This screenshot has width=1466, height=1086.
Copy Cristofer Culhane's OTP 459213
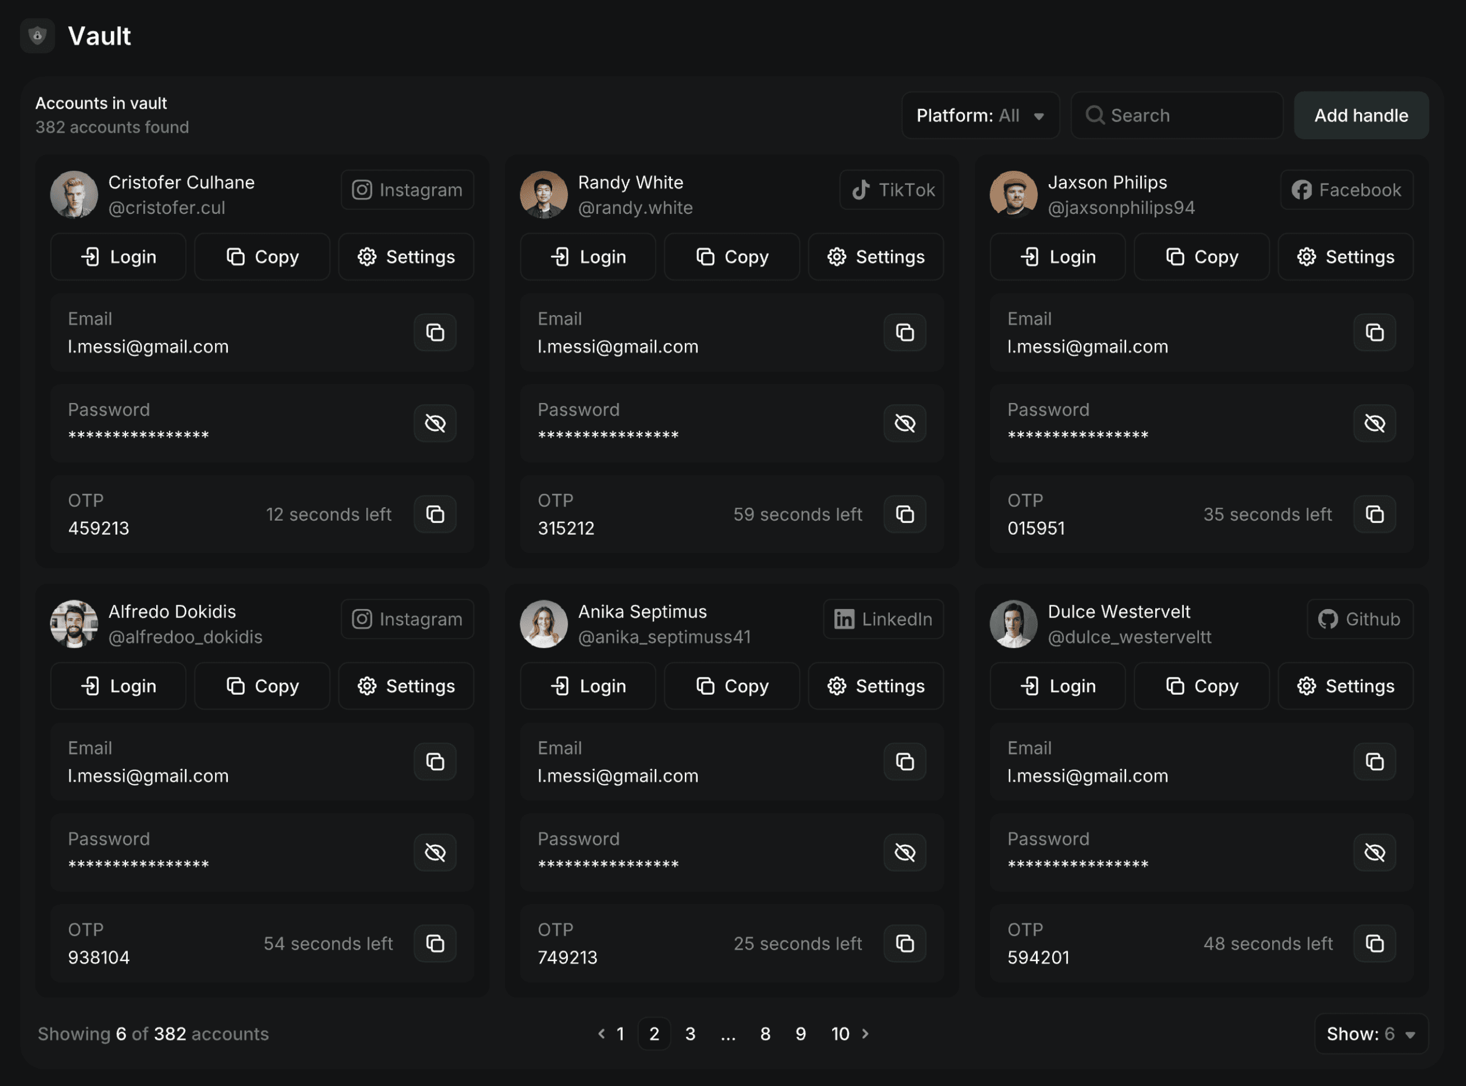point(435,514)
